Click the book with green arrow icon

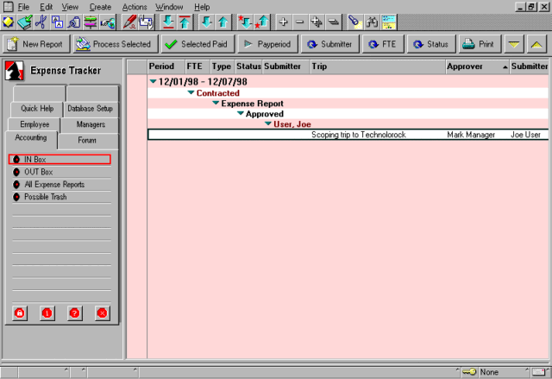coord(24,22)
